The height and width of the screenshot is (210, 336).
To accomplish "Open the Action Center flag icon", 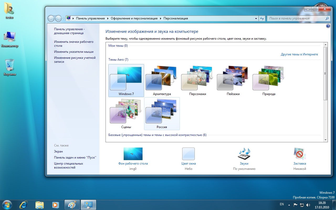I will [x=296, y=205].
